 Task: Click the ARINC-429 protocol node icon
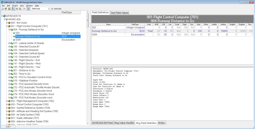tap(7, 19)
